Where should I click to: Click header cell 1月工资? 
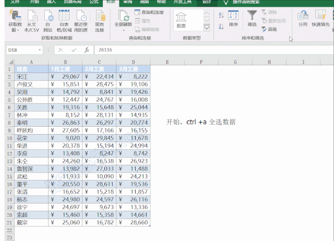pyautogui.click(x=65, y=69)
